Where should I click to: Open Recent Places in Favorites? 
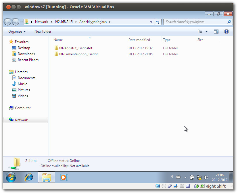coord(28,60)
